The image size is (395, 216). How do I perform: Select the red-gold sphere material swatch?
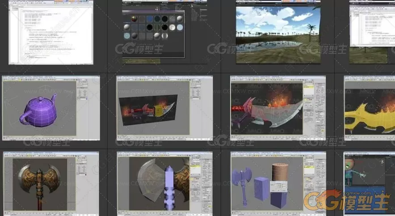(134, 19)
